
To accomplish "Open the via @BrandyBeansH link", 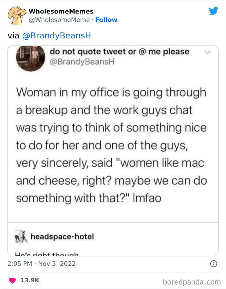I will click(x=57, y=35).
